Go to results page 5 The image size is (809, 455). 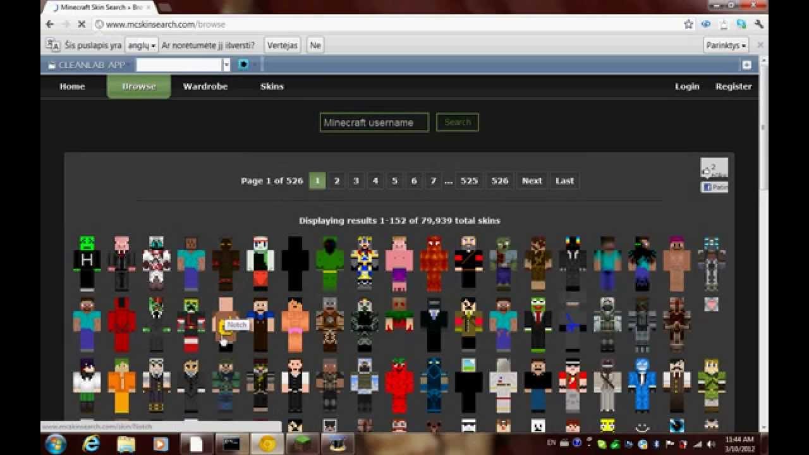[394, 181]
